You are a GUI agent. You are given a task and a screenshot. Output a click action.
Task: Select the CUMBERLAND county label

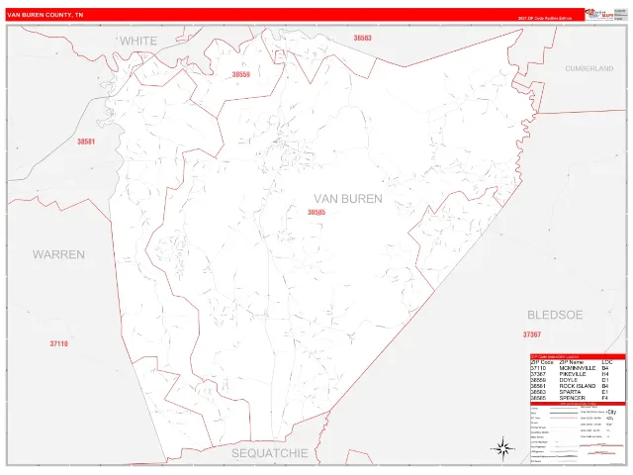589,68
